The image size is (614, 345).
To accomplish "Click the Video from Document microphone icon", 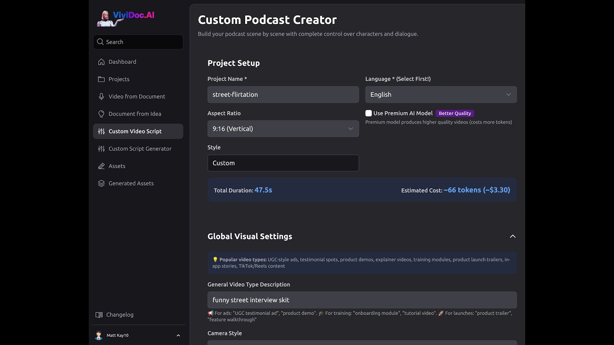I will pos(101,96).
